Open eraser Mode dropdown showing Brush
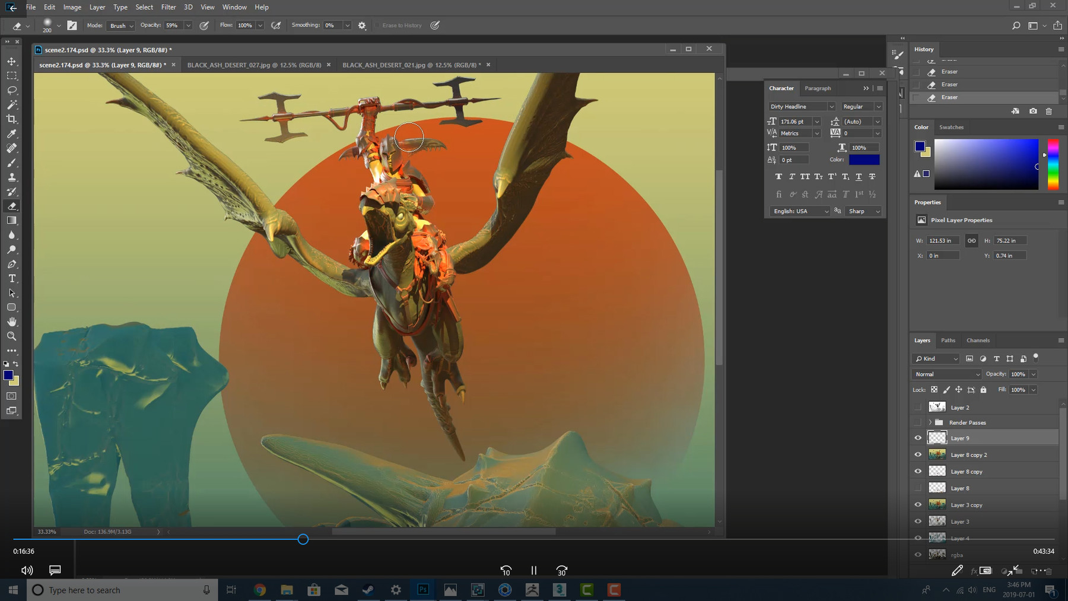This screenshot has width=1068, height=601. 121,26
